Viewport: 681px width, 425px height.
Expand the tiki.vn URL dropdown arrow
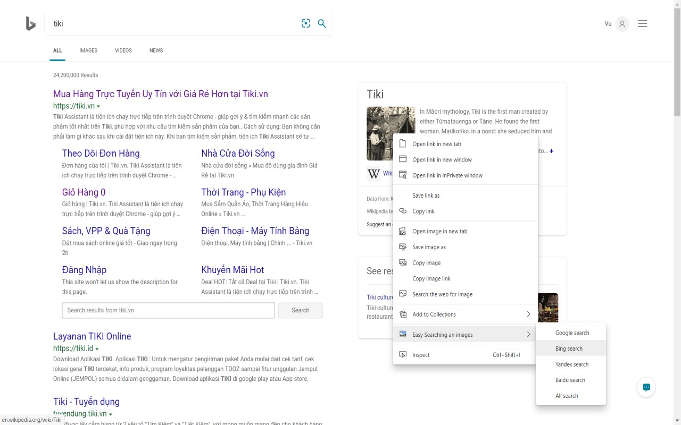(98, 107)
